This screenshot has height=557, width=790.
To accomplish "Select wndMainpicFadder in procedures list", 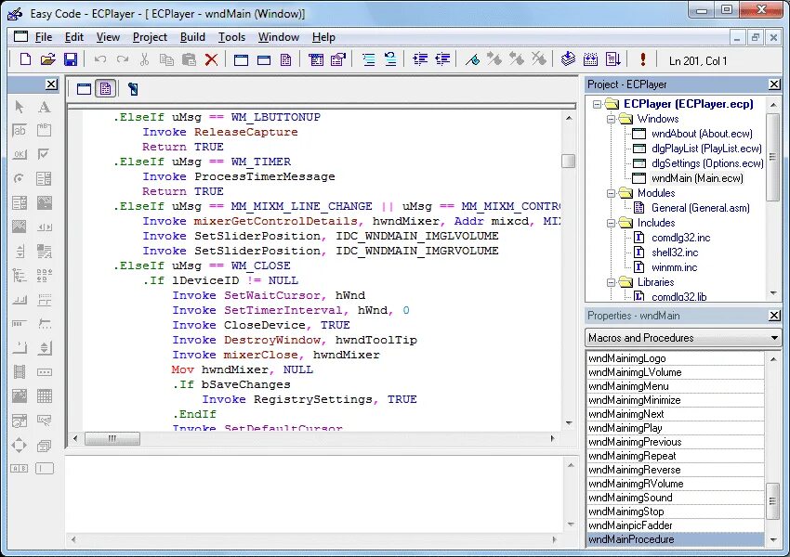I will point(675,525).
